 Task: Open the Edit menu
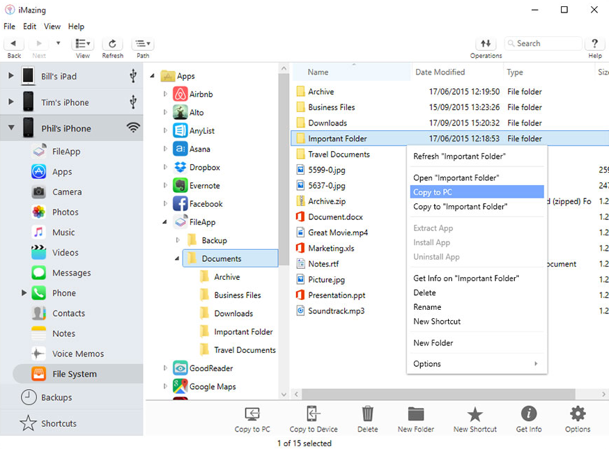tap(29, 26)
